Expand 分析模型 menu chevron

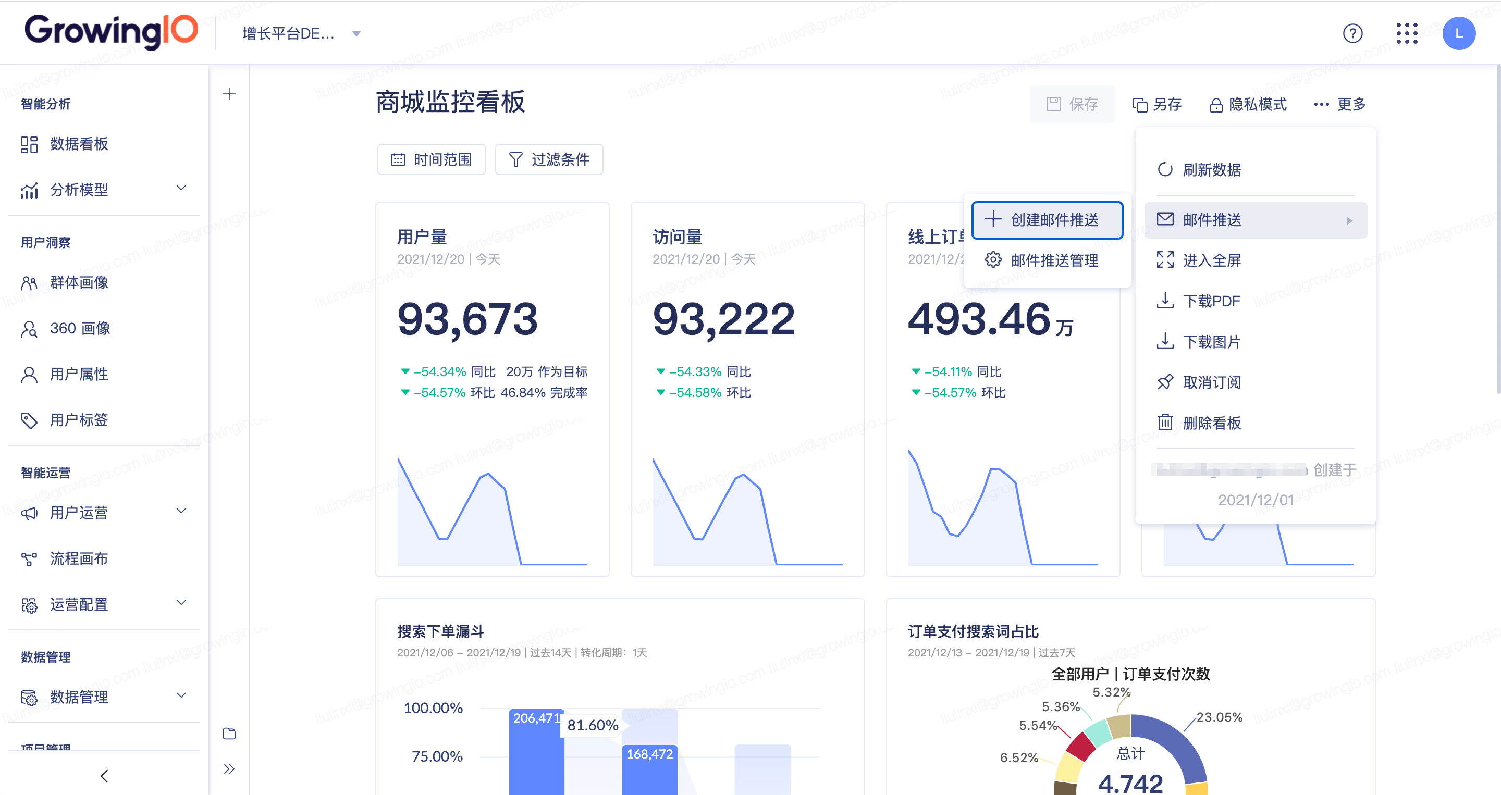(181, 188)
